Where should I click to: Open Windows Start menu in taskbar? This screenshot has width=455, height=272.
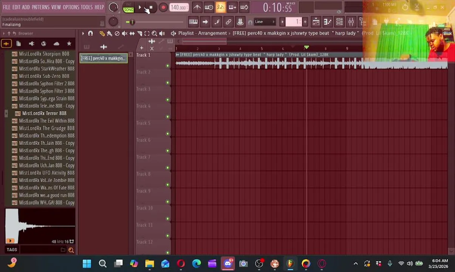click(x=87, y=264)
